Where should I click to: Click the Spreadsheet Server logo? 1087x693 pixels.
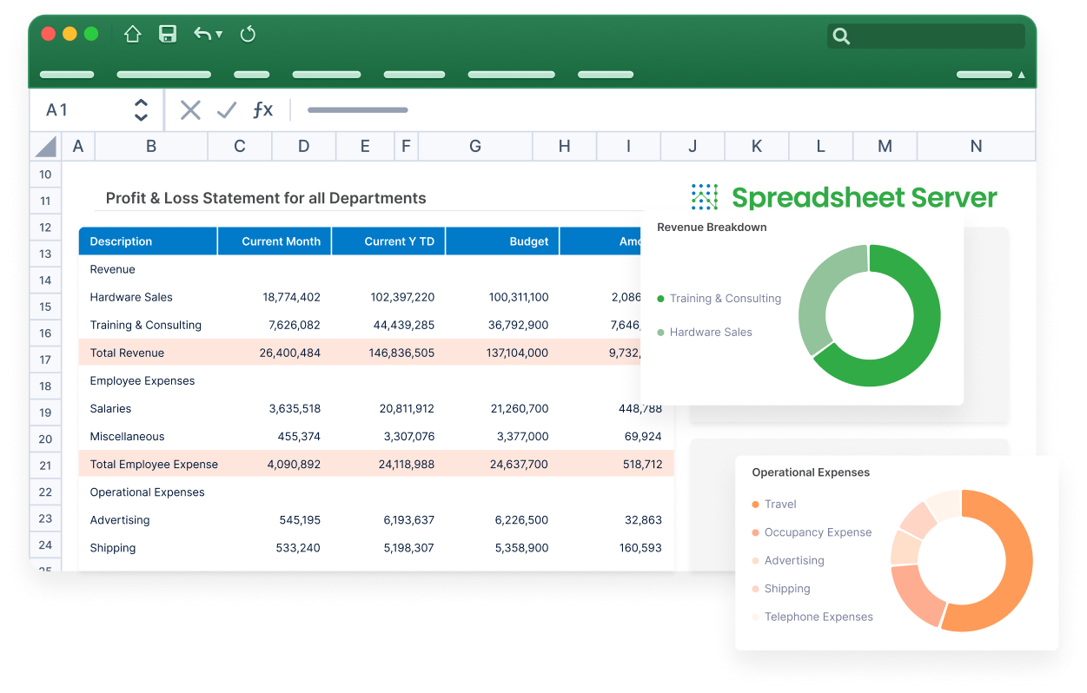pos(844,197)
